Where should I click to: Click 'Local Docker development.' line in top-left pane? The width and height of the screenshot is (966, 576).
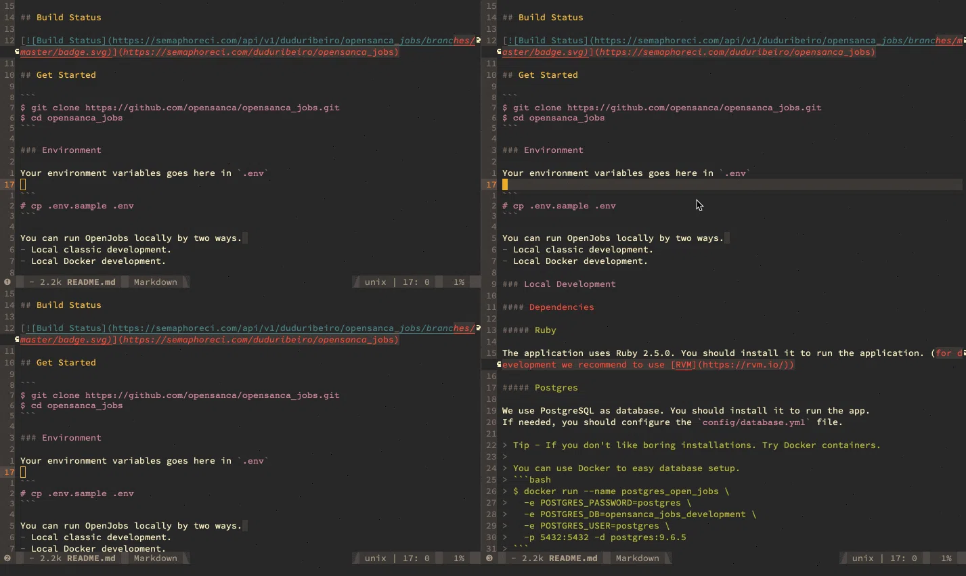(93, 261)
